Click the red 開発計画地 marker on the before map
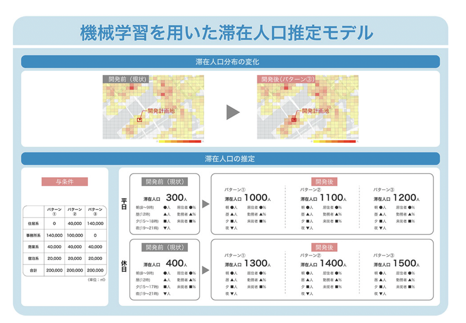This screenshot has width=466, height=323. coord(139,120)
